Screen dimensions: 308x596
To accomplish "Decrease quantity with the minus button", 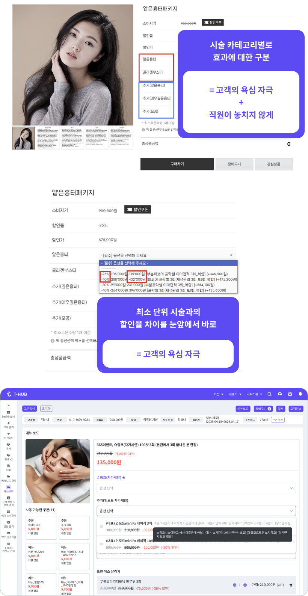I will [x=234, y=585].
